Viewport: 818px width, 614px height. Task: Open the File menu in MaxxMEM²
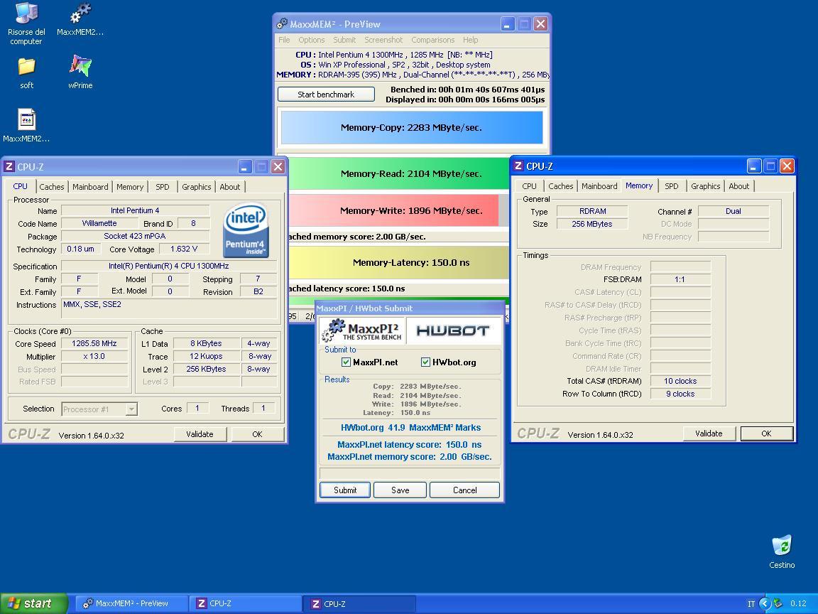click(284, 40)
